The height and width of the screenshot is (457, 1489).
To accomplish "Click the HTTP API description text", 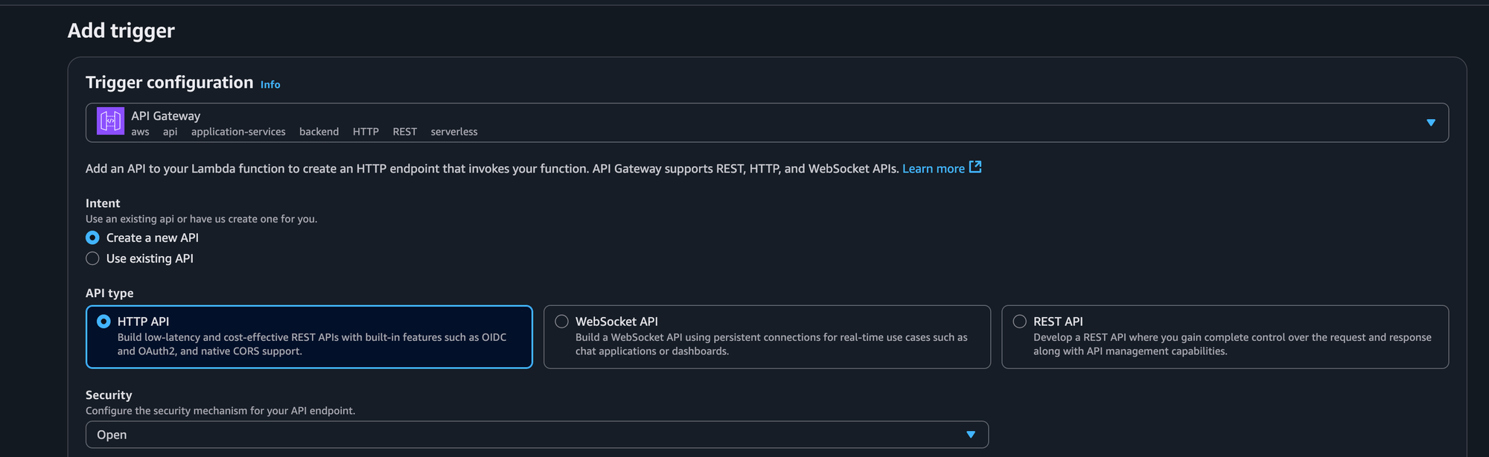I will click(312, 345).
